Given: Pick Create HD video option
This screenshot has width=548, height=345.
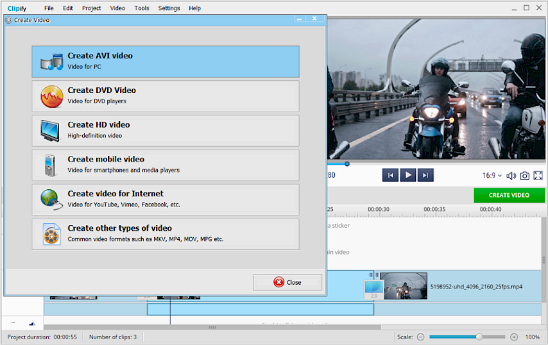Looking at the screenshot, I should (166, 131).
